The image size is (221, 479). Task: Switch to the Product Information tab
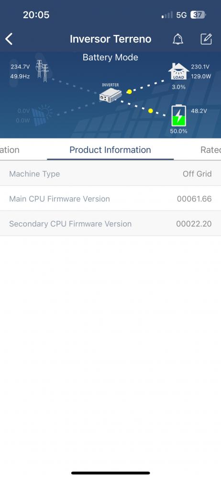coord(110,150)
